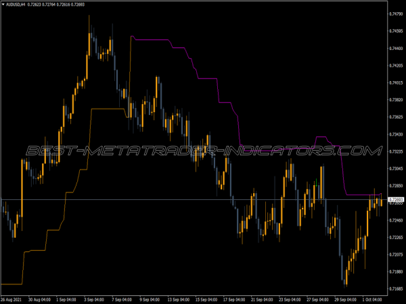Click the 0.74790 price axis label
Image resolution: width=406 pixels, height=304 pixels.
pyautogui.click(x=396, y=14)
